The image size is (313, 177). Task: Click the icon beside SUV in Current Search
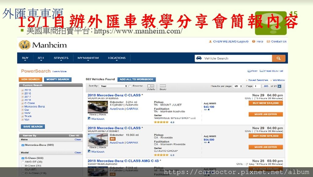click(x=22, y=113)
